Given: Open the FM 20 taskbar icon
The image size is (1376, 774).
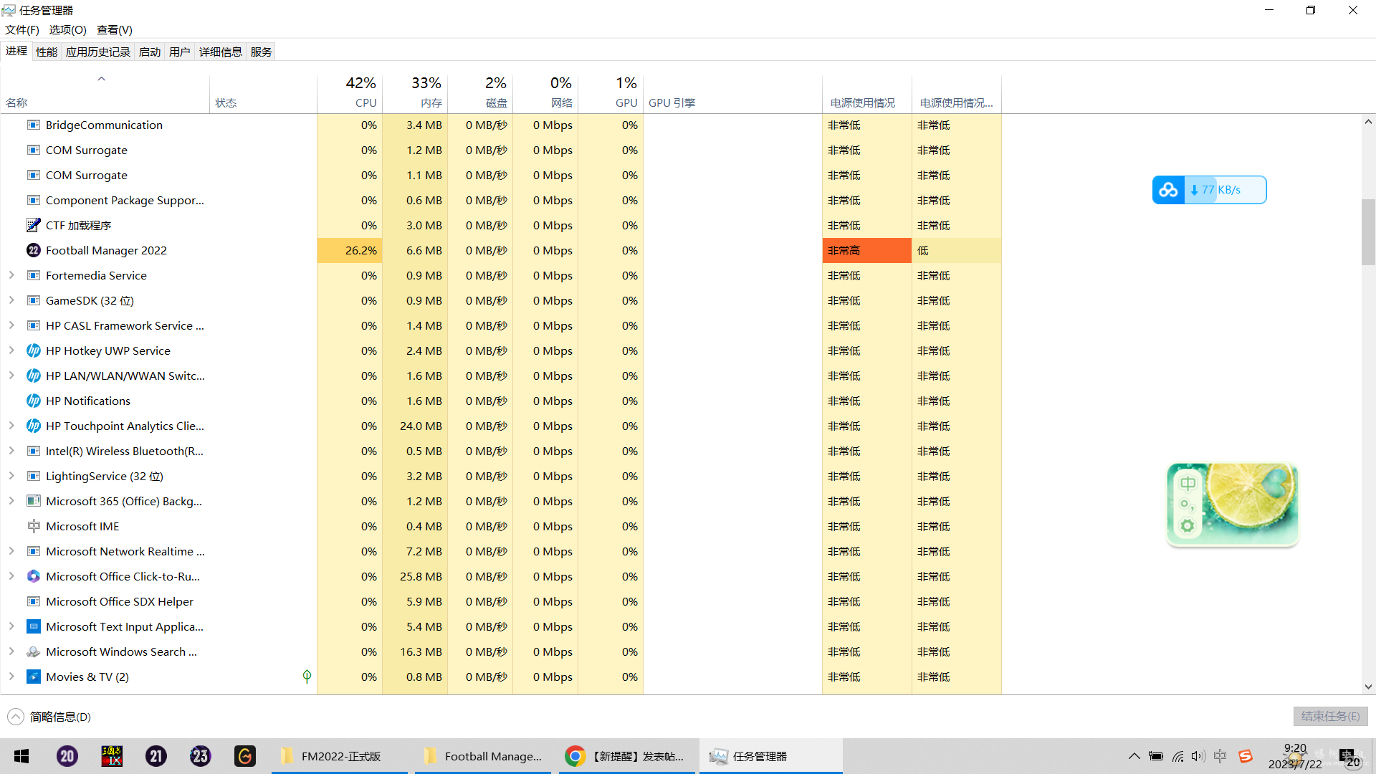Looking at the screenshot, I should 67,756.
